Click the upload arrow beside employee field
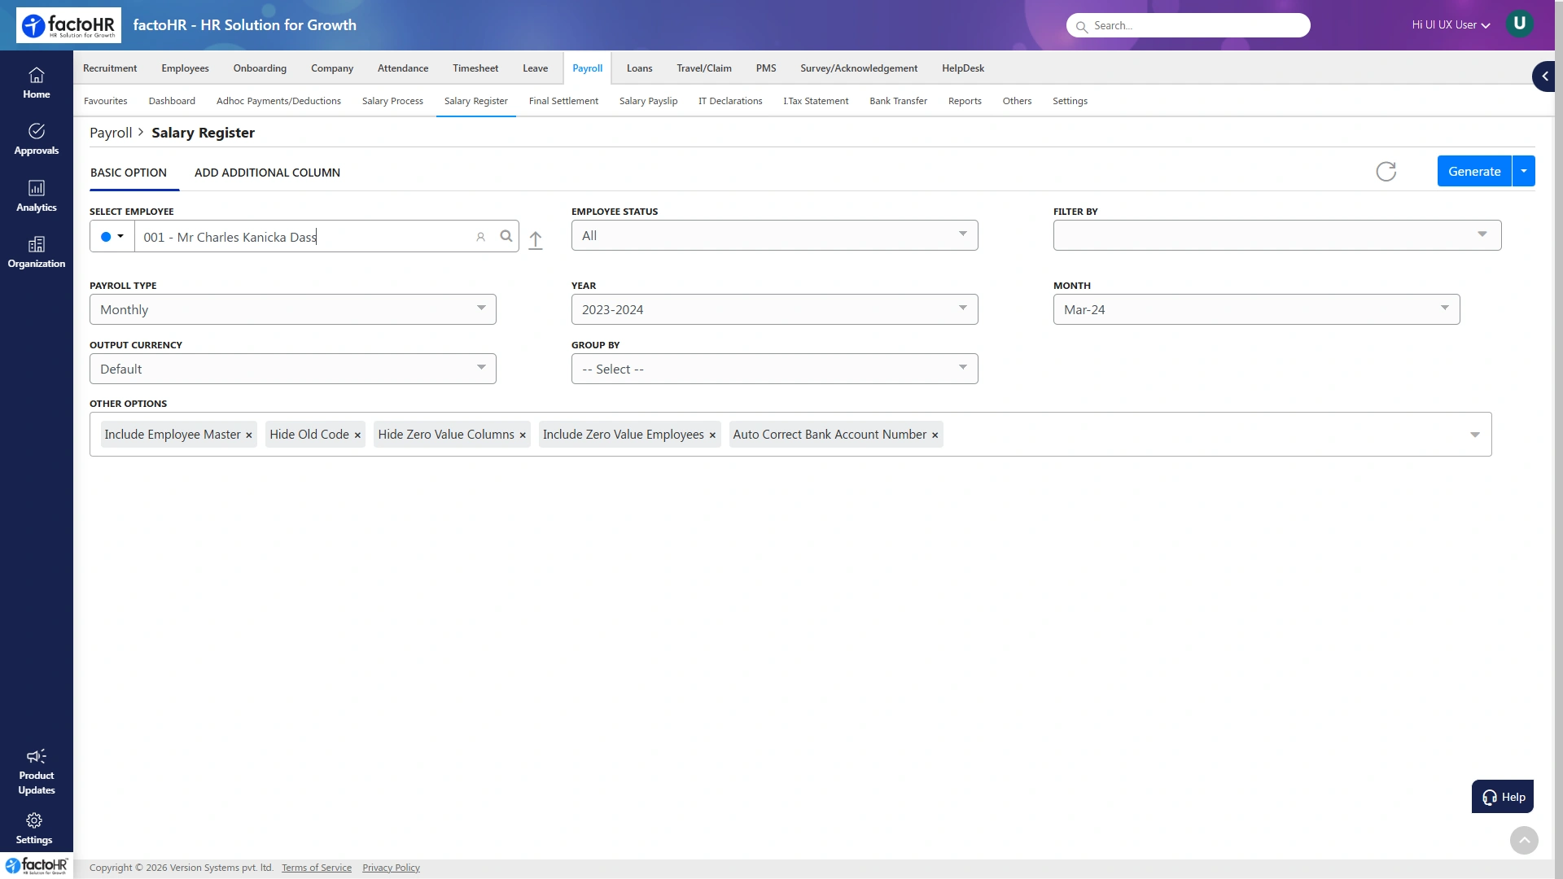Image resolution: width=1563 pixels, height=879 pixels. point(536,240)
